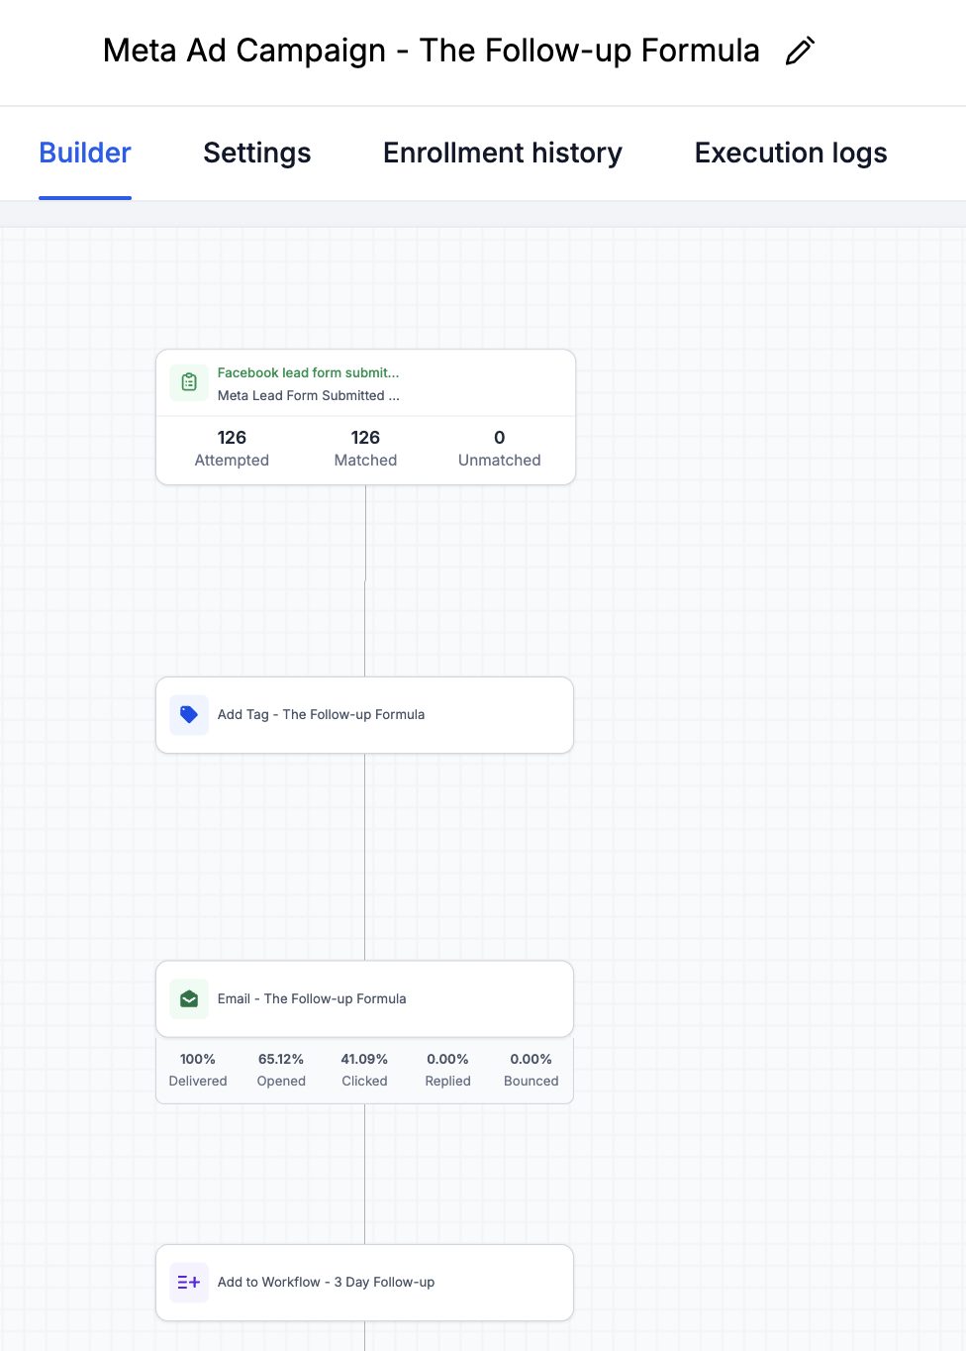Click the 65.12% Opened email stat
The height and width of the screenshot is (1351, 966).
pos(281,1070)
